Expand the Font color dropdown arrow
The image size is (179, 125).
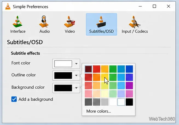point(76,64)
